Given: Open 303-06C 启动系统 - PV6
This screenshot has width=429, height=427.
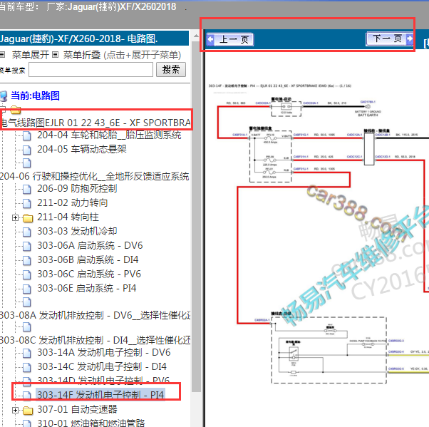Looking at the screenshot, I should pos(89,274).
